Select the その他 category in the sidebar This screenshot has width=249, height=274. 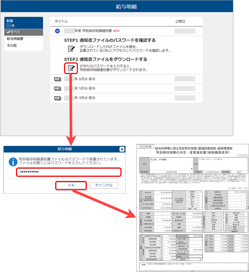[24, 46]
